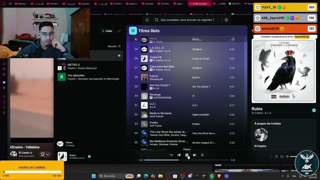Open Spotify from the taskbar

point(212,176)
